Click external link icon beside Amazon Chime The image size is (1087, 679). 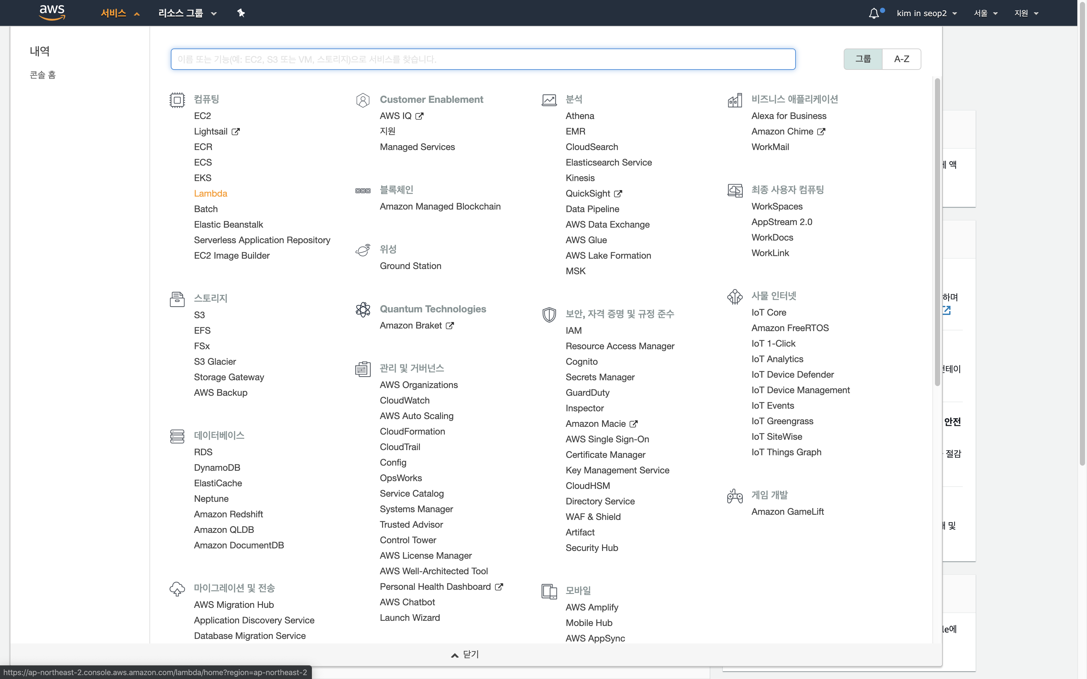821,132
